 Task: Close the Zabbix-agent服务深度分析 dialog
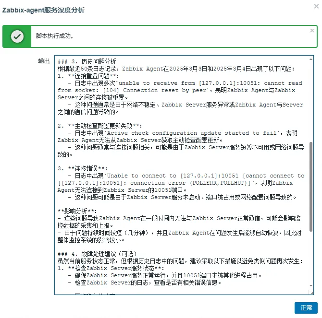[x=316, y=6]
